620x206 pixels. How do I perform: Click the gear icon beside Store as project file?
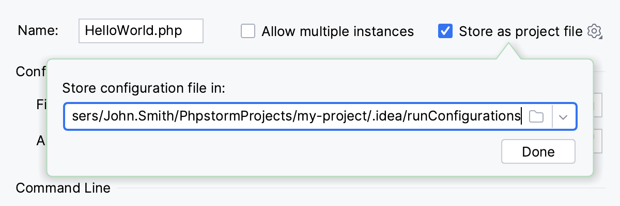tap(595, 31)
